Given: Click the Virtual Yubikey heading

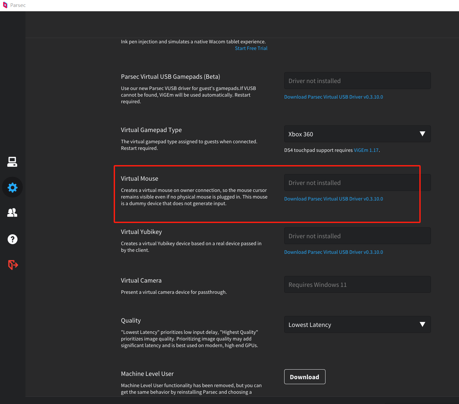Looking at the screenshot, I should click(x=141, y=232).
